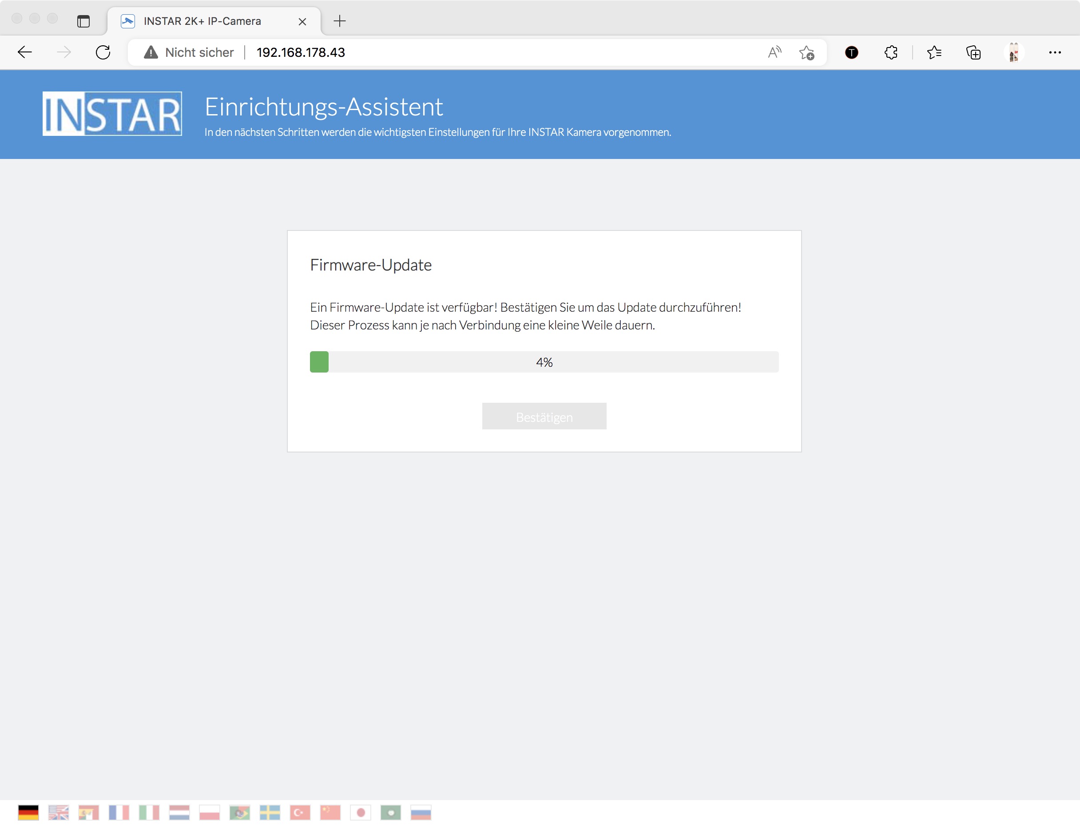The width and height of the screenshot is (1080, 825).
Task: Reload the camera page
Action: click(103, 52)
